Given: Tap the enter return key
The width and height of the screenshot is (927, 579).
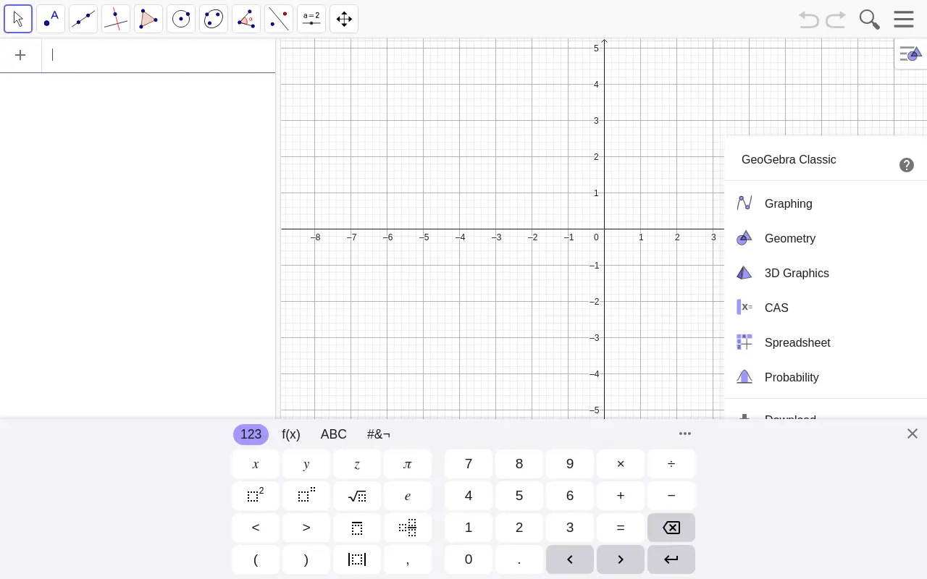Looking at the screenshot, I should pyautogui.click(x=671, y=559).
